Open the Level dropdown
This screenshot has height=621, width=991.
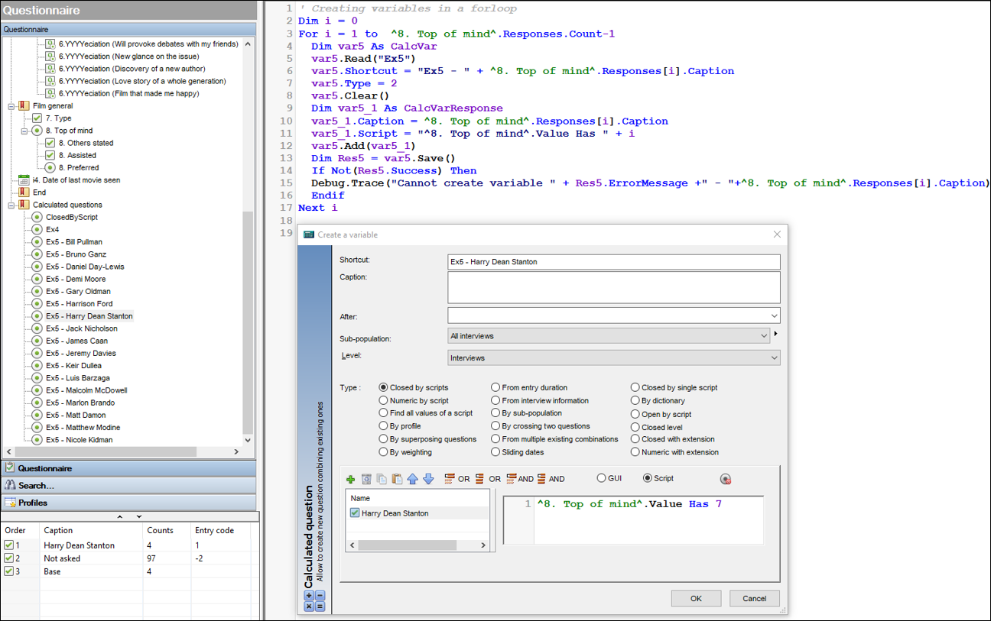pos(775,357)
